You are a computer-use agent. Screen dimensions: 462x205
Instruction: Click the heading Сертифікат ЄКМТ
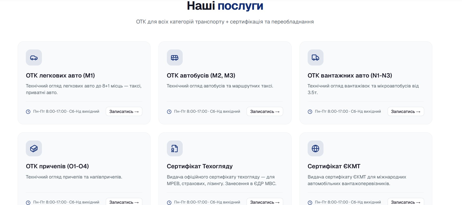point(334,166)
